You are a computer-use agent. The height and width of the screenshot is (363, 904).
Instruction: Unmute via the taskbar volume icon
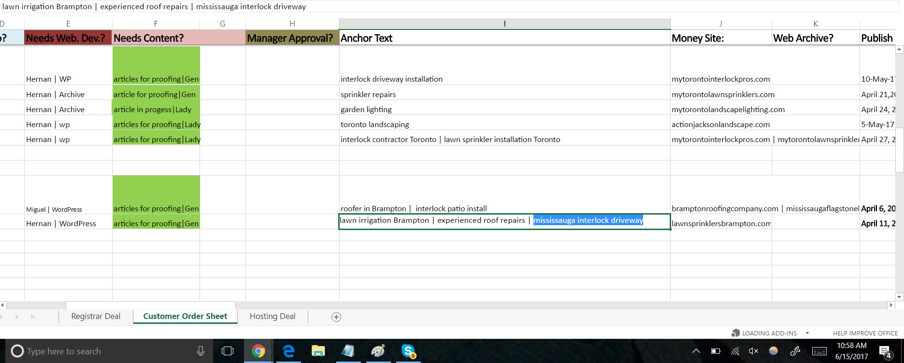[753, 351]
